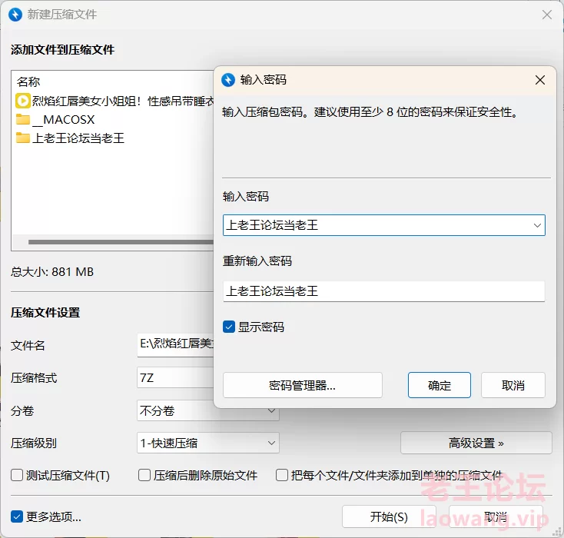Screen dimensions: 564x538
Task: Enable 压缩后删除原始文件 checkbox
Action: pos(144,475)
